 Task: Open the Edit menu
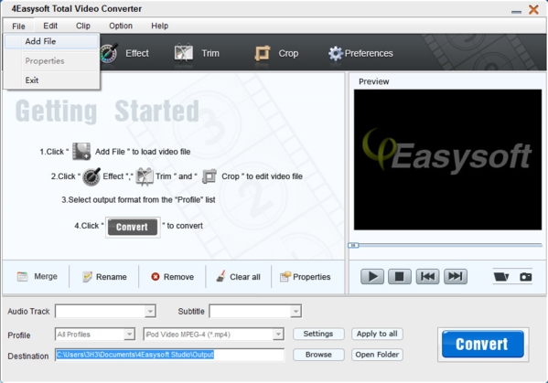(x=50, y=26)
